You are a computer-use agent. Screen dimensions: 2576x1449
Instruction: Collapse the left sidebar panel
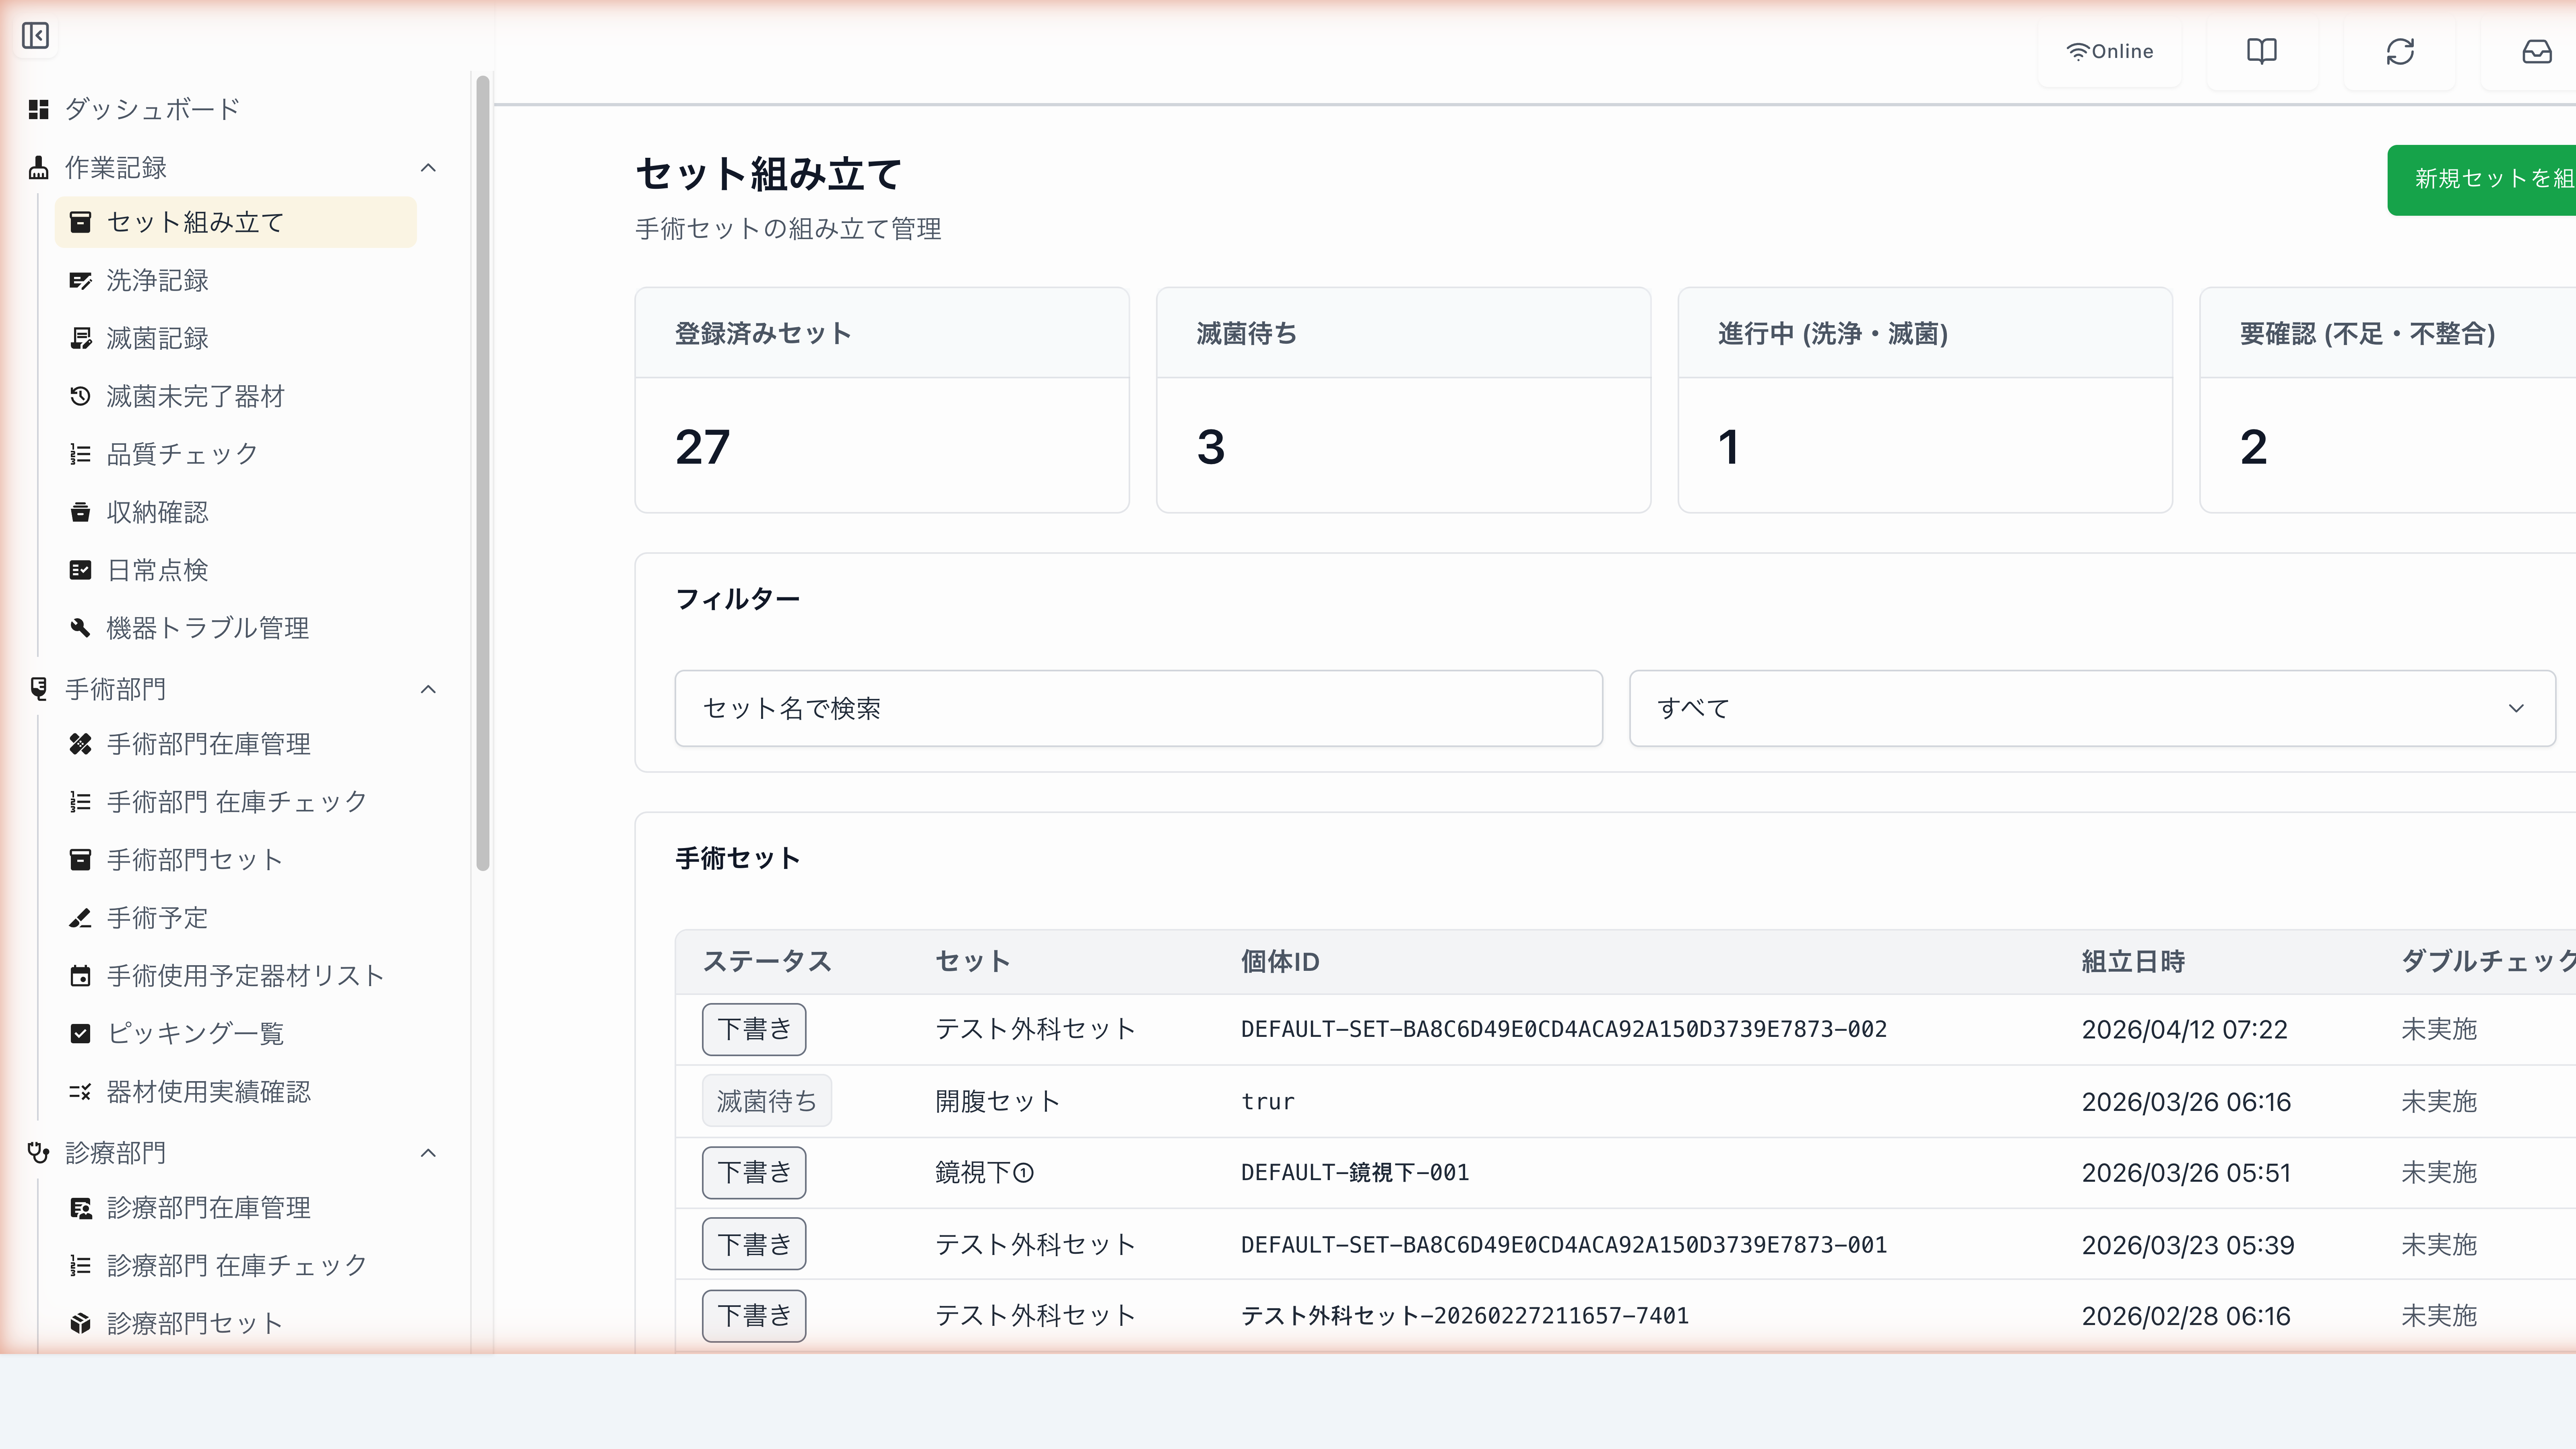click(x=35, y=36)
